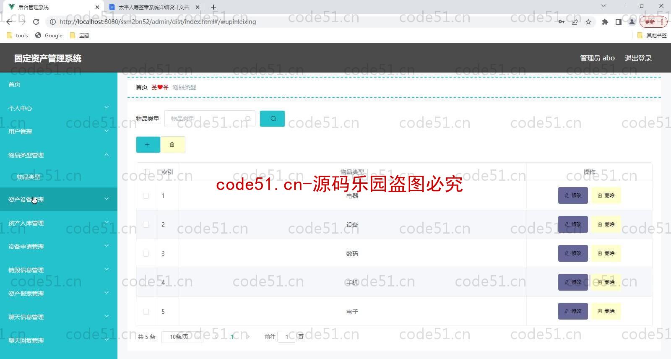Click the go-to page number input
This screenshot has width=671, height=359.
pos(287,337)
